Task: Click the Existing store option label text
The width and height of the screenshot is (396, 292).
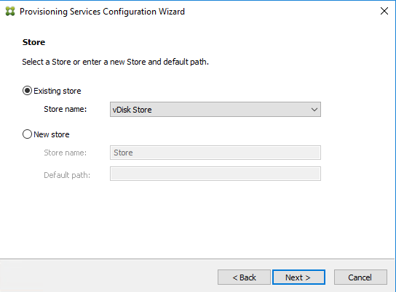Action: (58, 91)
